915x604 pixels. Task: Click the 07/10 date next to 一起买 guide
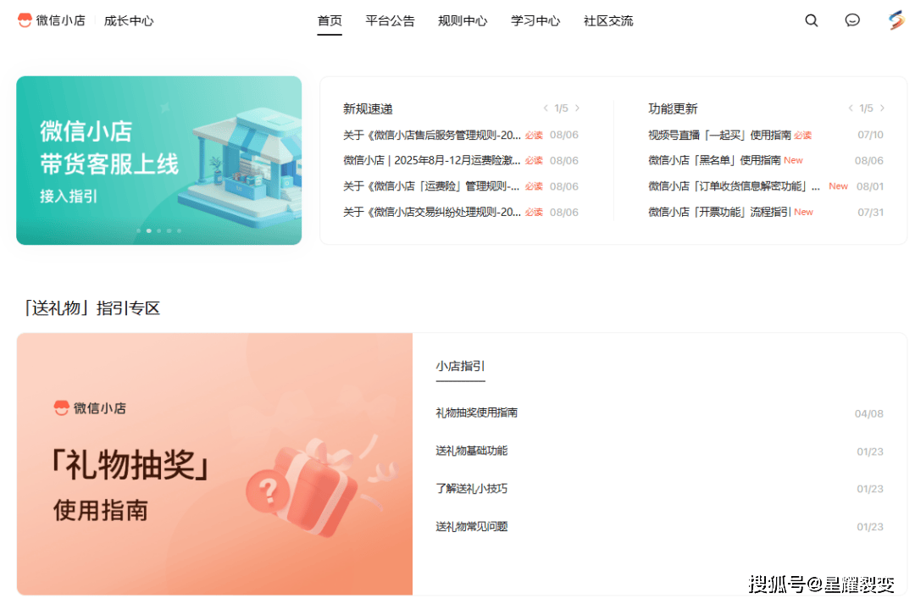(x=870, y=135)
